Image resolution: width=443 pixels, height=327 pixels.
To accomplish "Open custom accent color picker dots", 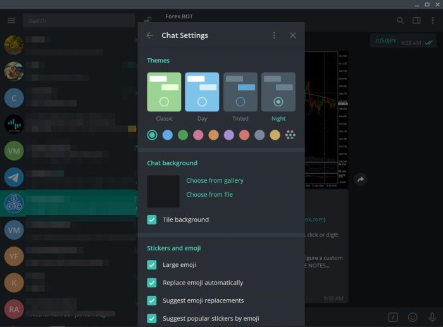I will [x=290, y=135].
